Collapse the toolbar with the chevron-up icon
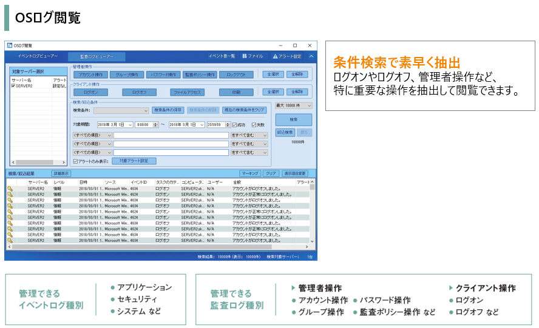The height and width of the screenshot is (328, 539). pyautogui.click(x=311, y=56)
